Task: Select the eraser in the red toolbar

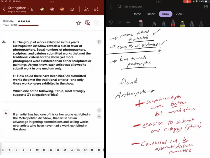Action: [x=72, y=9]
